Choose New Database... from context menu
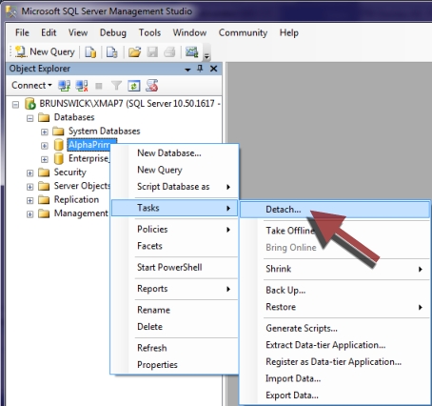Viewport: 432px width, 406px height. (x=174, y=153)
